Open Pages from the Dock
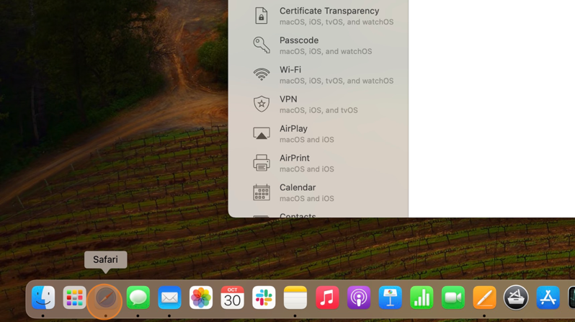The height and width of the screenshot is (322, 575). 484,298
